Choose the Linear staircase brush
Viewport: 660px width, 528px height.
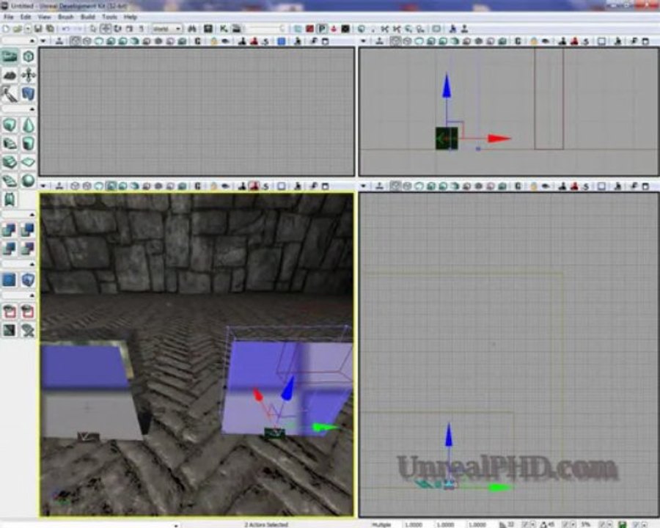click(x=10, y=162)
